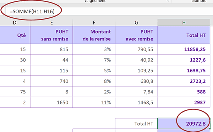213x132 pixels.
Task: Select the cell showing 7,84
Action: pyautogui.click(x=136, y=92)
